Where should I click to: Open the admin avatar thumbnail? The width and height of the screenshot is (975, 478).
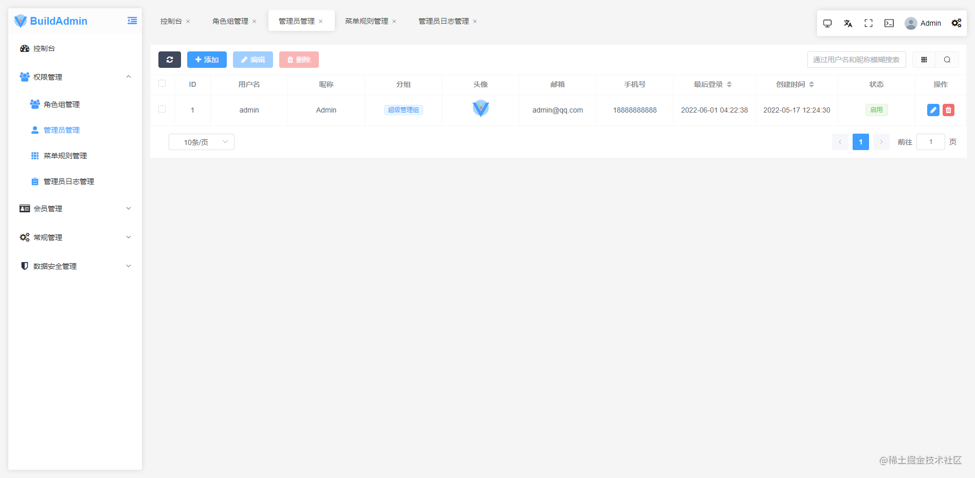pyautogui.click(x=481, y=108)
